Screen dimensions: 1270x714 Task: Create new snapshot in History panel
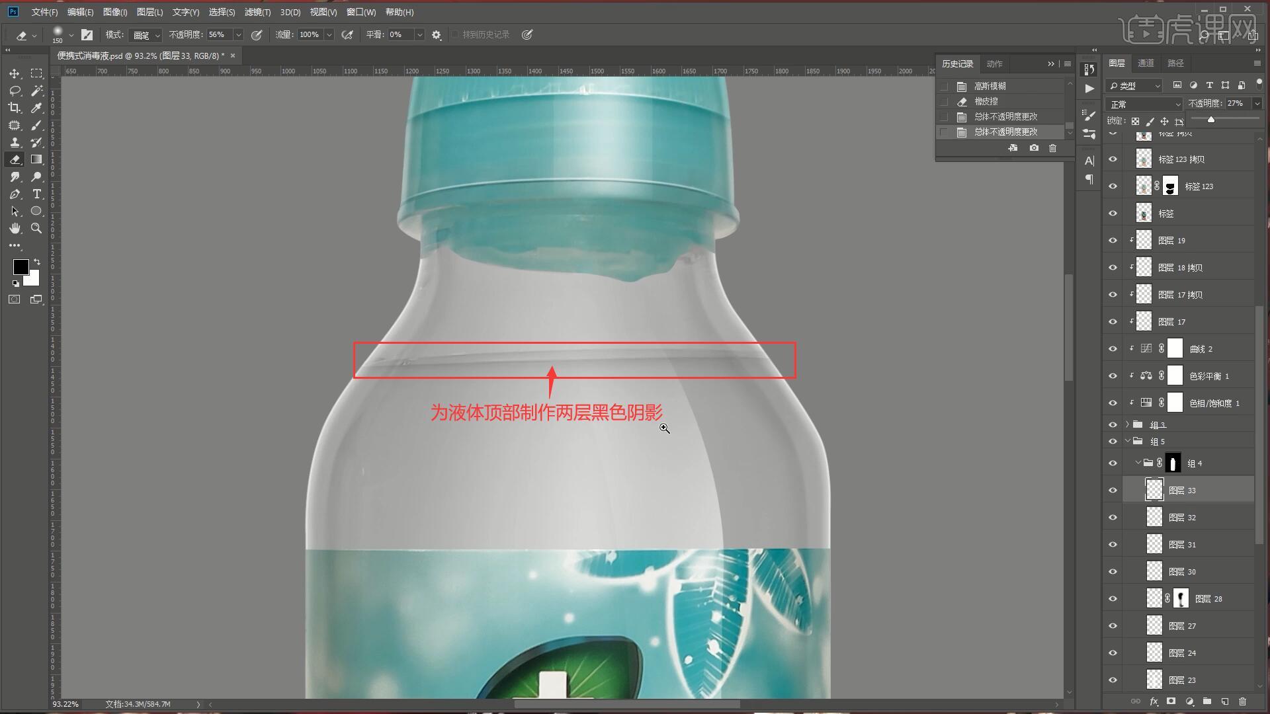(1034, 148)
